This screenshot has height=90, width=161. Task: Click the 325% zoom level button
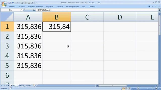point(134,88)
